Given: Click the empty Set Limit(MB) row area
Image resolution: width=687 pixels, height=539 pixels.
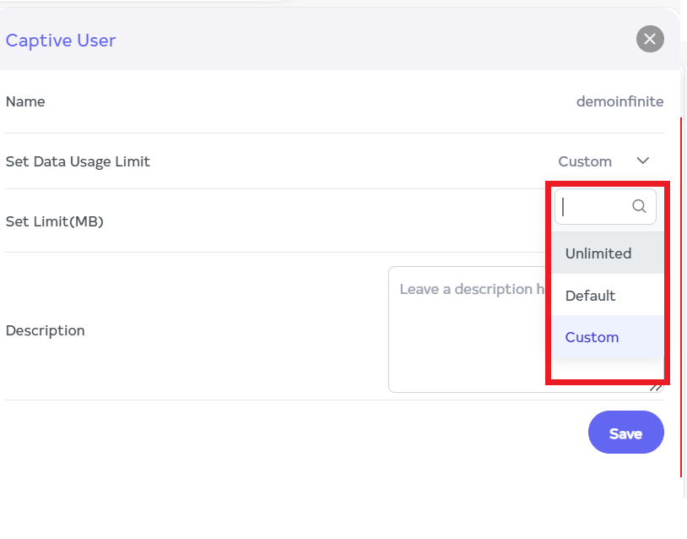Looking at the screenshot, I should coord(338,221).
